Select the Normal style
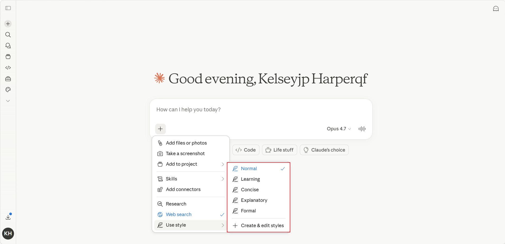The height and width of the screenshot is (244, 505). pyautogui.click(x=259, y=169)
